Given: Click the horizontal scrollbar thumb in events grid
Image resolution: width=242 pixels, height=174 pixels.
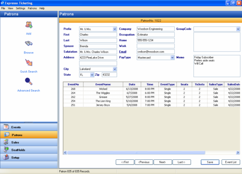Looking at the screenshot, I should point(136,153).
